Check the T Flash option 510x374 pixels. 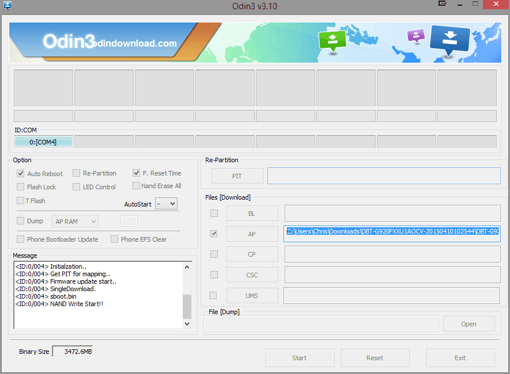[x=21, y=201]
